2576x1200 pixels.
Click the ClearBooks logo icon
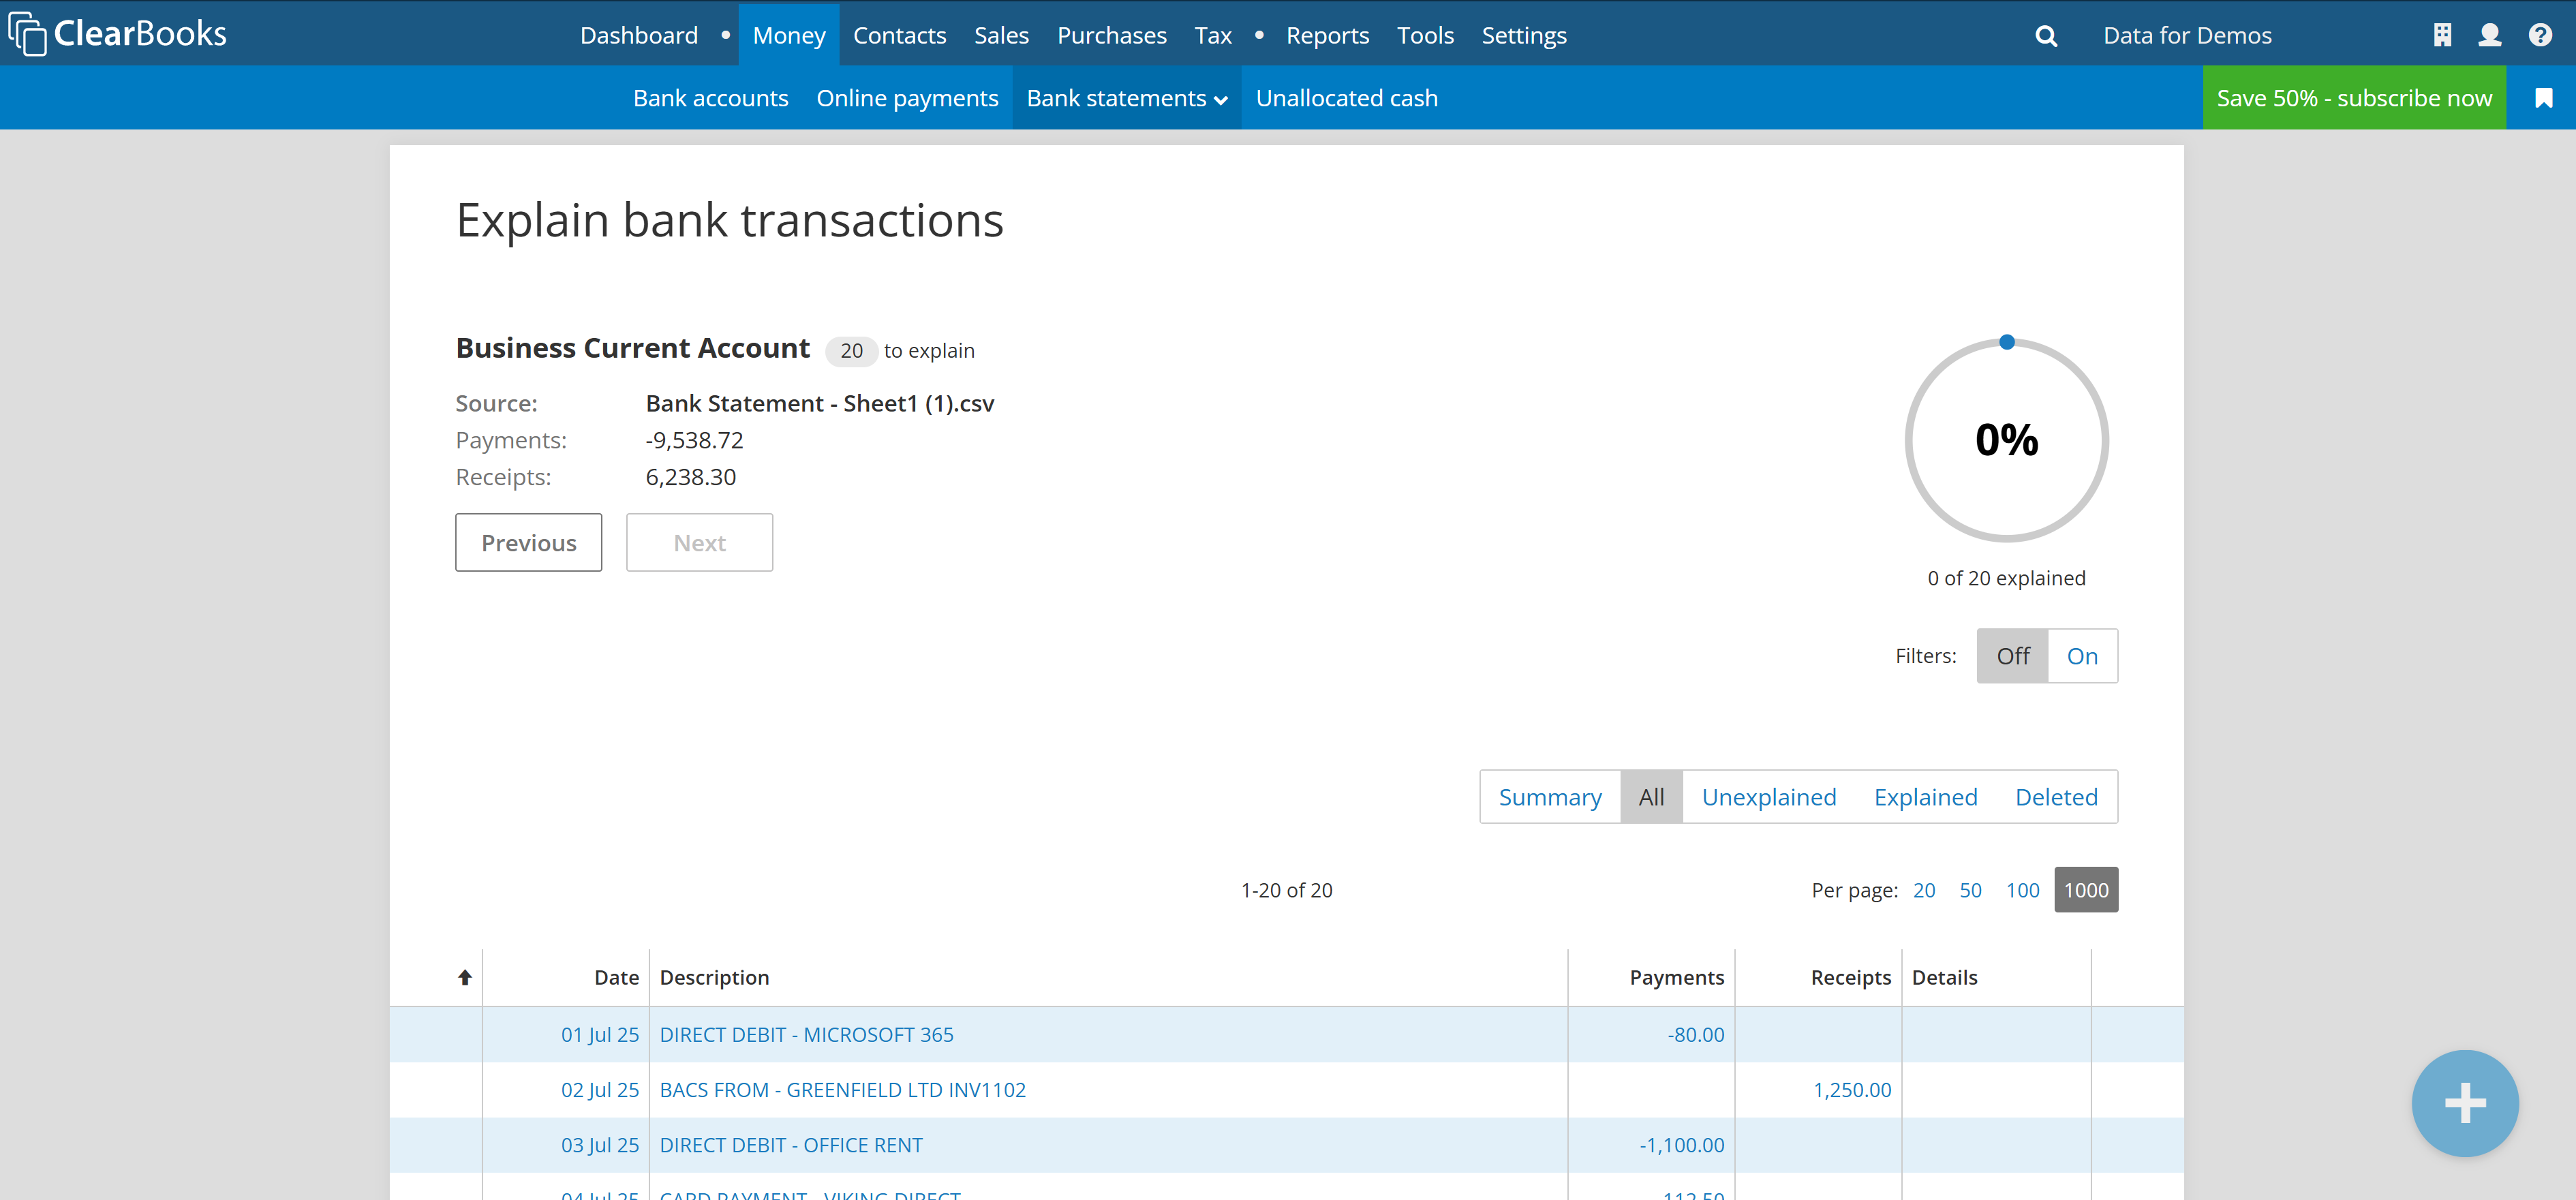[x=28, y=34]
